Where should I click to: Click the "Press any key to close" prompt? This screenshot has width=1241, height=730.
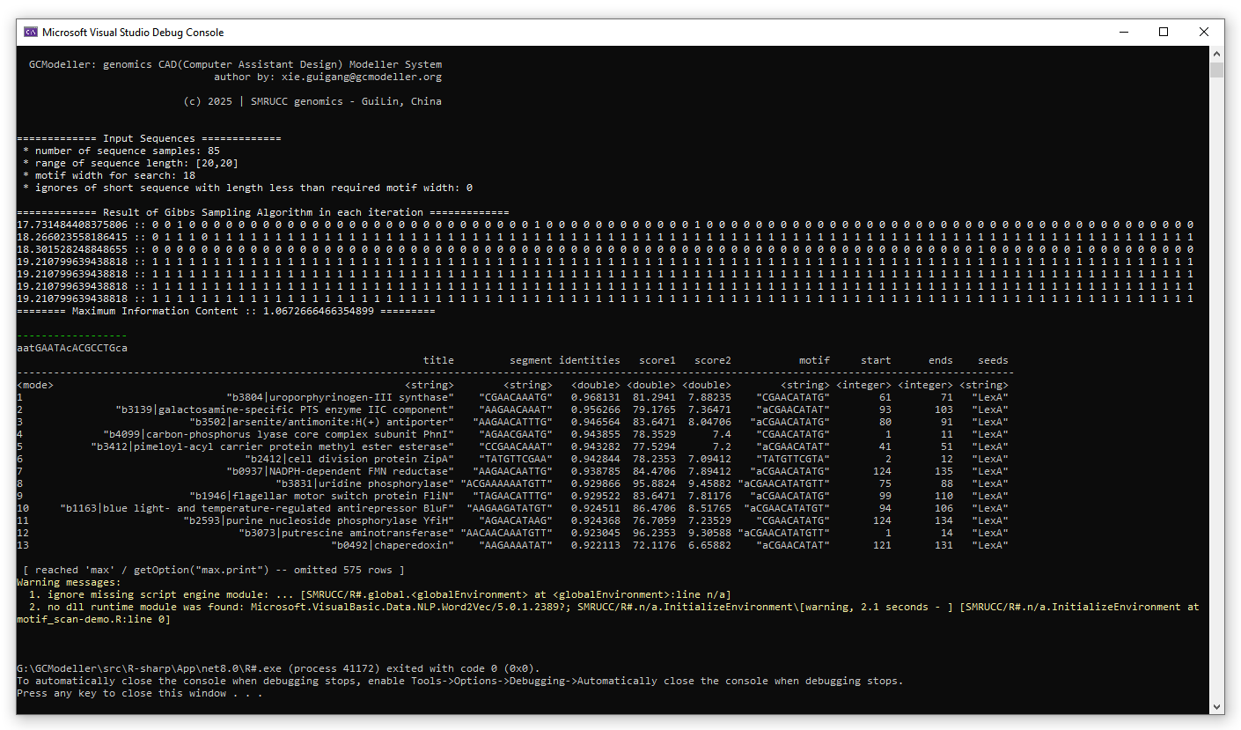[138, 693]
